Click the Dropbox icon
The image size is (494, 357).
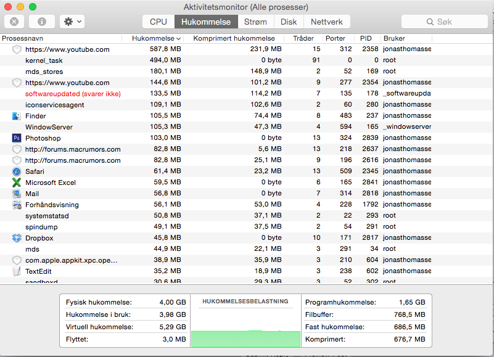[x=17, y=238]
